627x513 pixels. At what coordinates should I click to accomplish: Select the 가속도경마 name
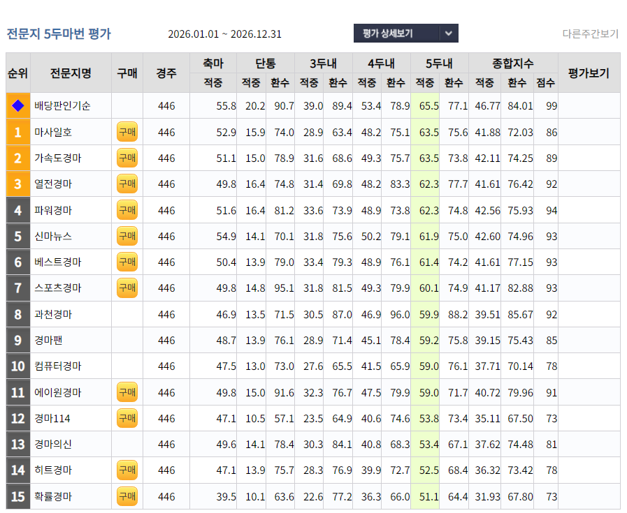[58, 158]
